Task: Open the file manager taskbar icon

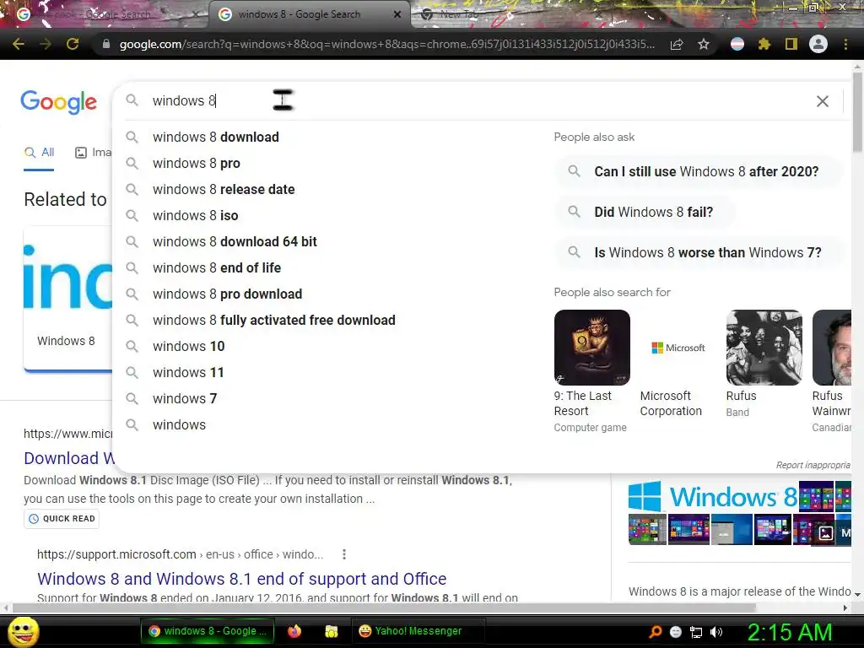Action: click(331, 631)
